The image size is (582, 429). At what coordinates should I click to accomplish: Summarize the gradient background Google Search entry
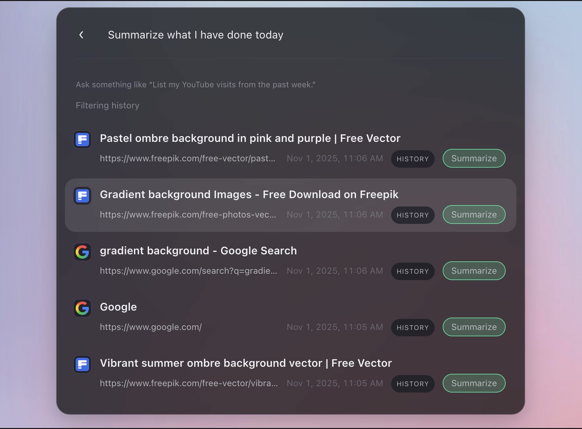pos(474,271)
